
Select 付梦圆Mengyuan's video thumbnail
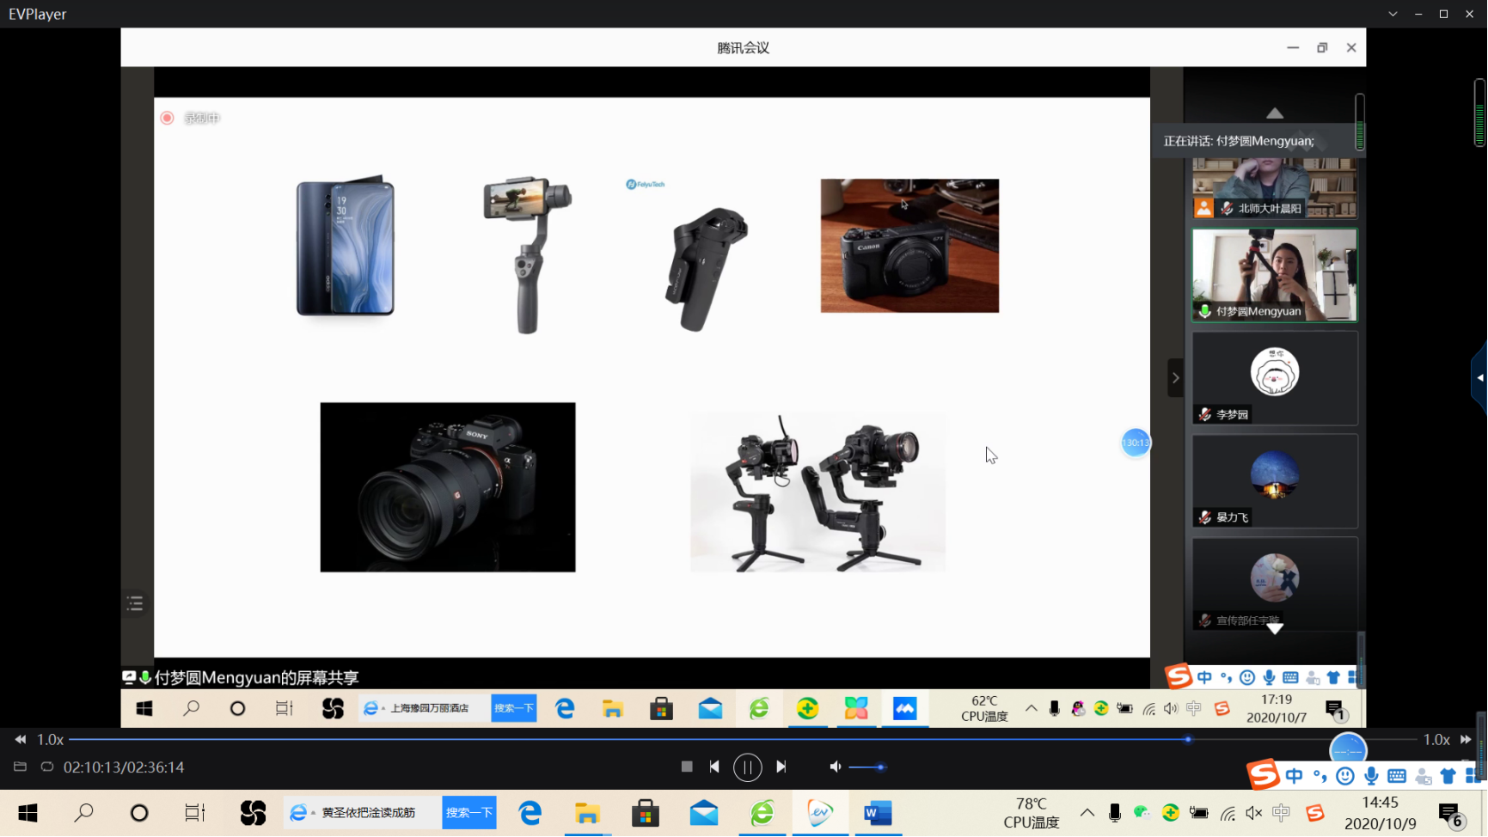pyautogui.click(x=1274, y=275)
